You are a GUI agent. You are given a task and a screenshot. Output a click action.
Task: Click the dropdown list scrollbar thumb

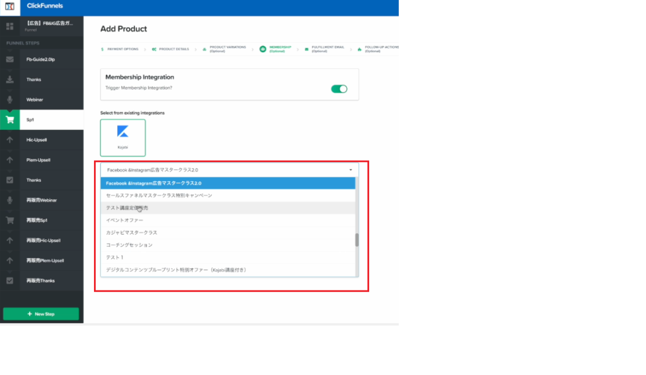(357, 239)
